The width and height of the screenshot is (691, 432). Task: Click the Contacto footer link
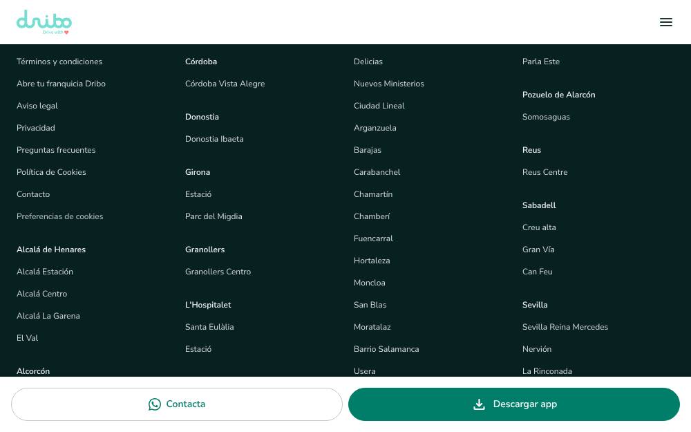(x=33, y=194)
